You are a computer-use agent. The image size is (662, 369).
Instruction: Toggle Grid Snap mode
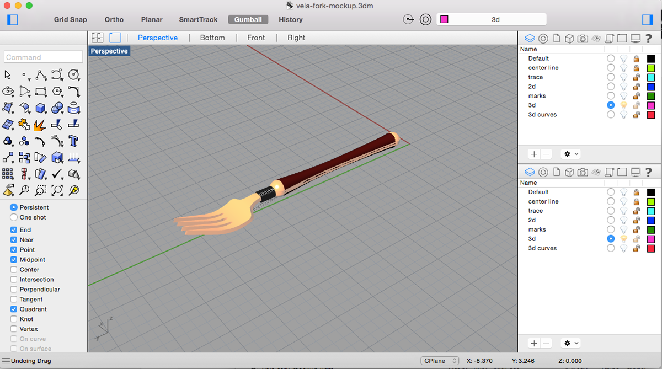tap(71, 20)
